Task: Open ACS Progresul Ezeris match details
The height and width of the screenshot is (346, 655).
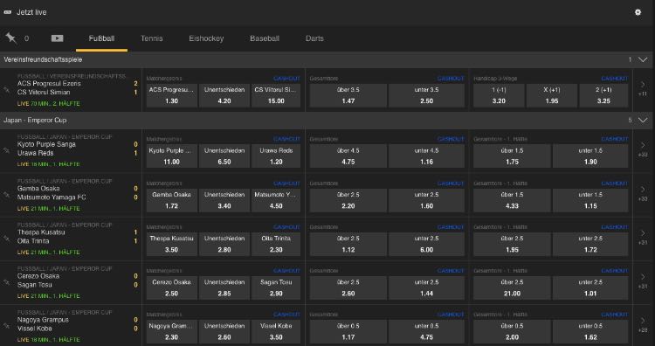Action: point(49,84)
